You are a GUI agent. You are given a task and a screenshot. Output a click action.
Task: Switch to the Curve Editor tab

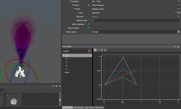click(x=68, y=107)
